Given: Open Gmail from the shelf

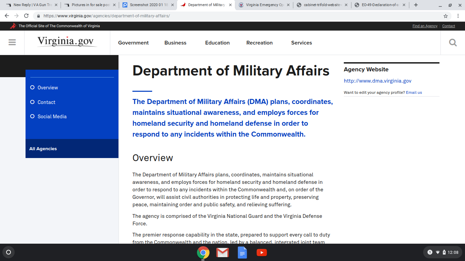Looking at the screenshot, I should (x=223, y=253).
